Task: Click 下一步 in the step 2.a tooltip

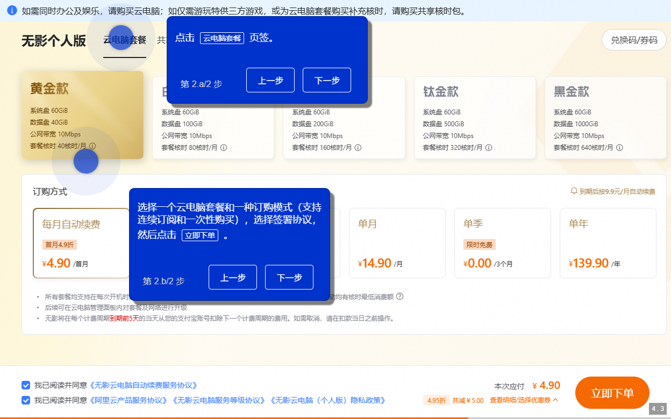Action: click(x=326, y=80)
